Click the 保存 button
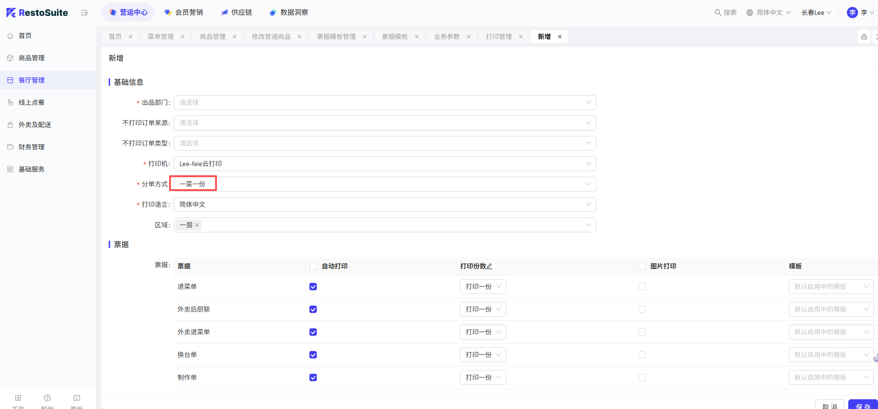The image size is (878, 409). (x=863, y=405)
